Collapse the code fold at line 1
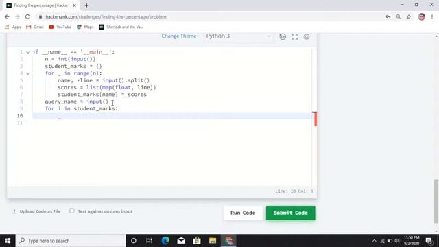Image resolution: width=439 pixels, height=247 pixels. pyautogui.click(x=28, y=52)
